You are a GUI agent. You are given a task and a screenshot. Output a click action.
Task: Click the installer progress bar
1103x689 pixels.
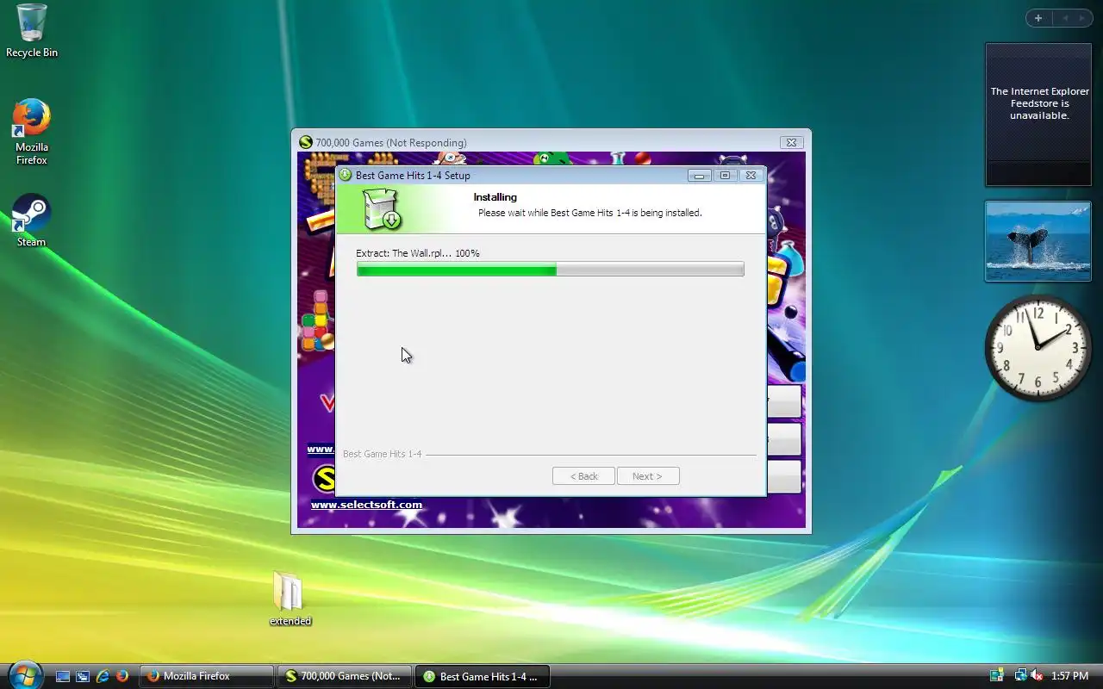(550, 270)
